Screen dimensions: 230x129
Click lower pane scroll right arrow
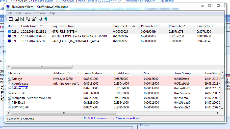tap(218, 113)
